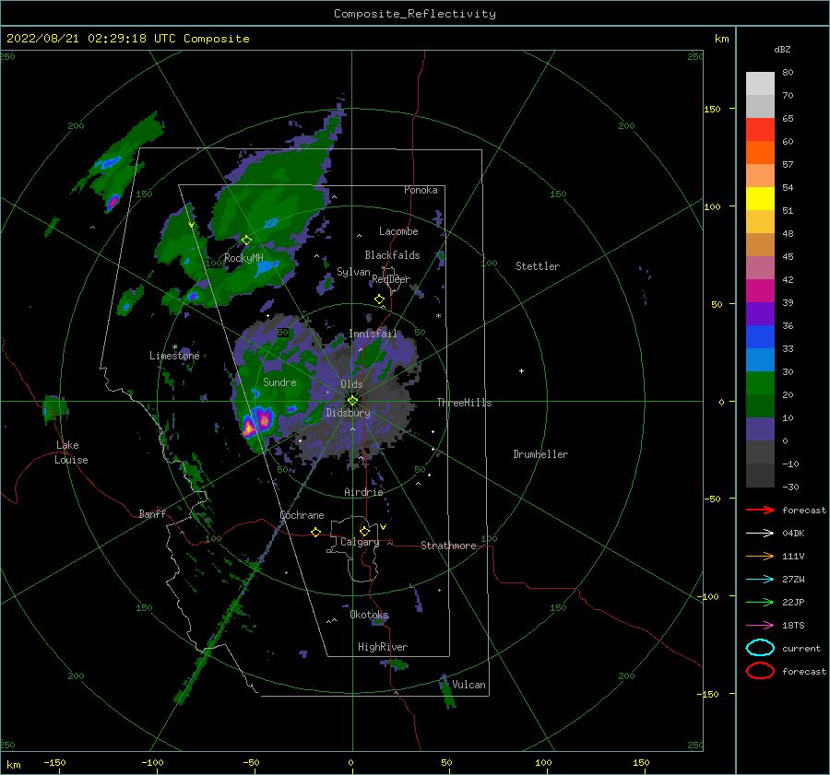Pick the purple 39-36 dBZ color swatch
Image resolution: width=830 pixels, height=775 pixels.
(760, 314)
